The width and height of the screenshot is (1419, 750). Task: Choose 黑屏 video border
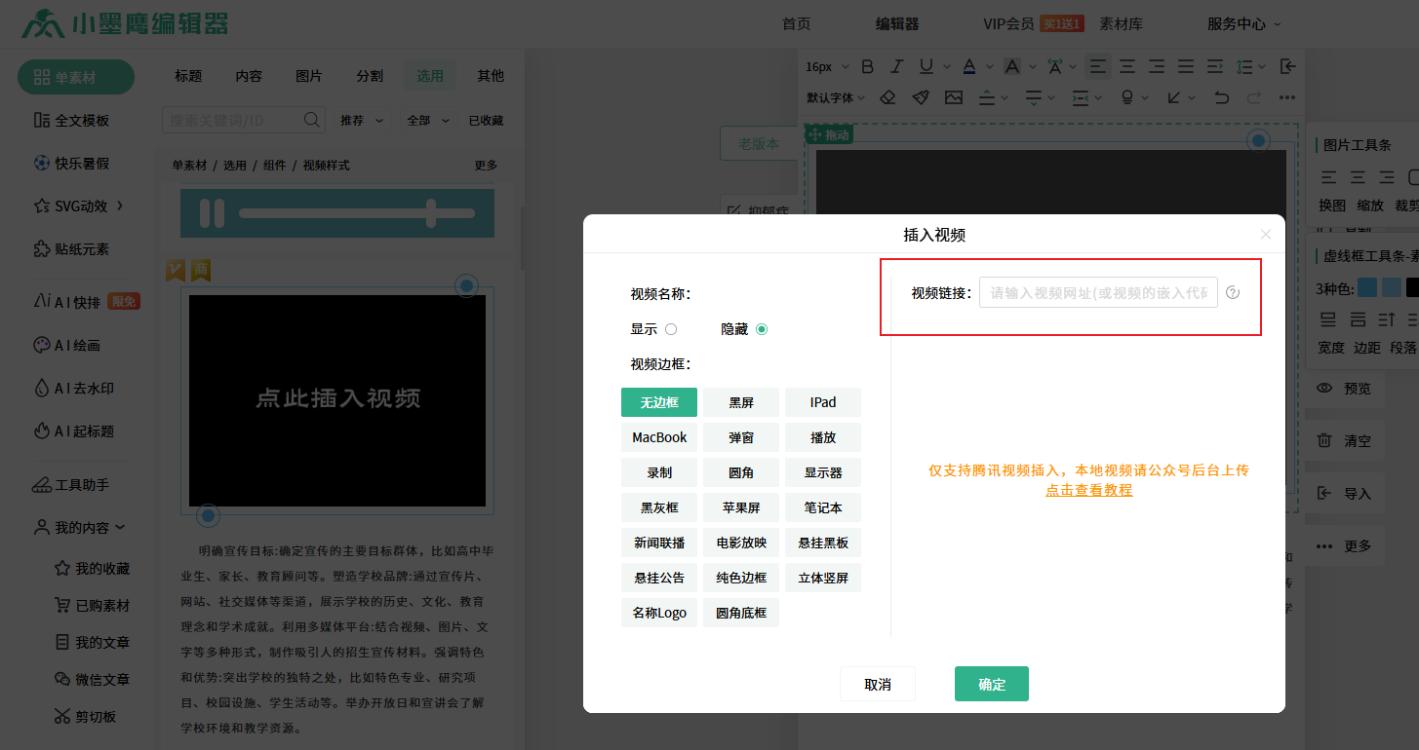coord(741,402)
